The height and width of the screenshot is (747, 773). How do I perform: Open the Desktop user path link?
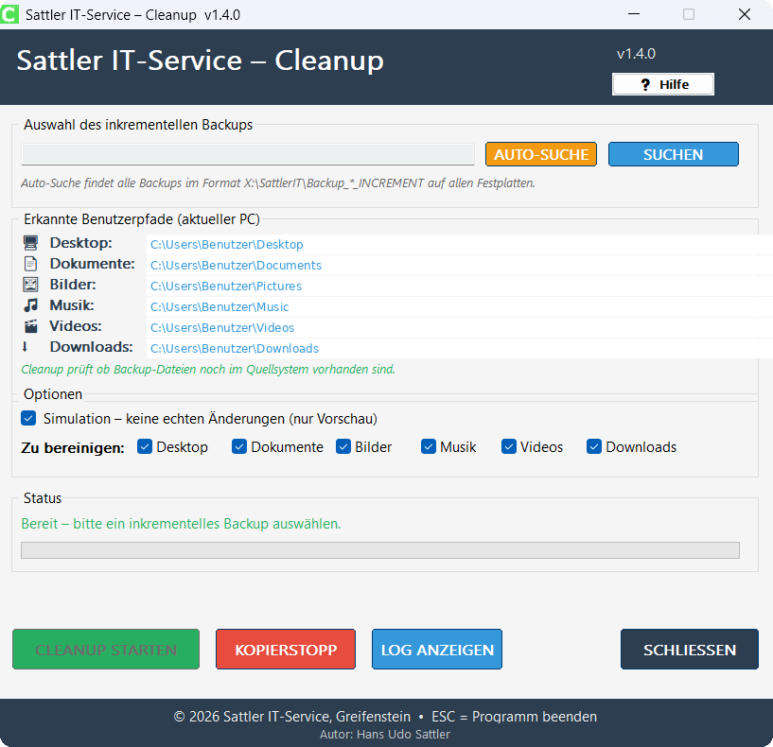pyautogui.click(x=226, y=244)
